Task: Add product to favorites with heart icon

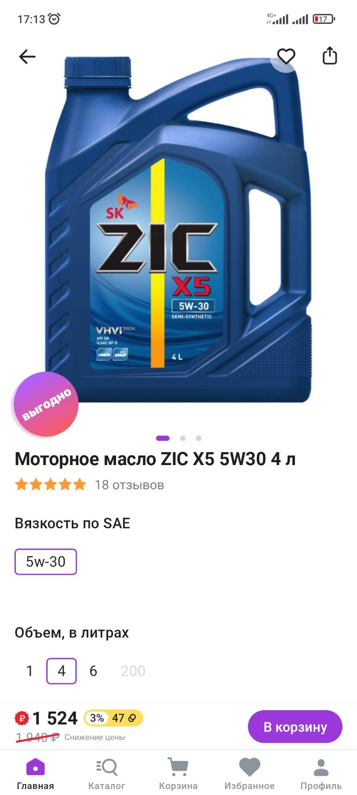Action: pyautogui.click(x=286, y=56)
